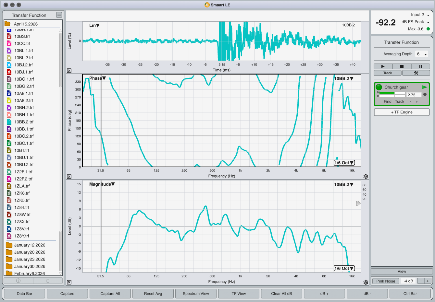Click the Pink Noise generator button

click(386, 281)
